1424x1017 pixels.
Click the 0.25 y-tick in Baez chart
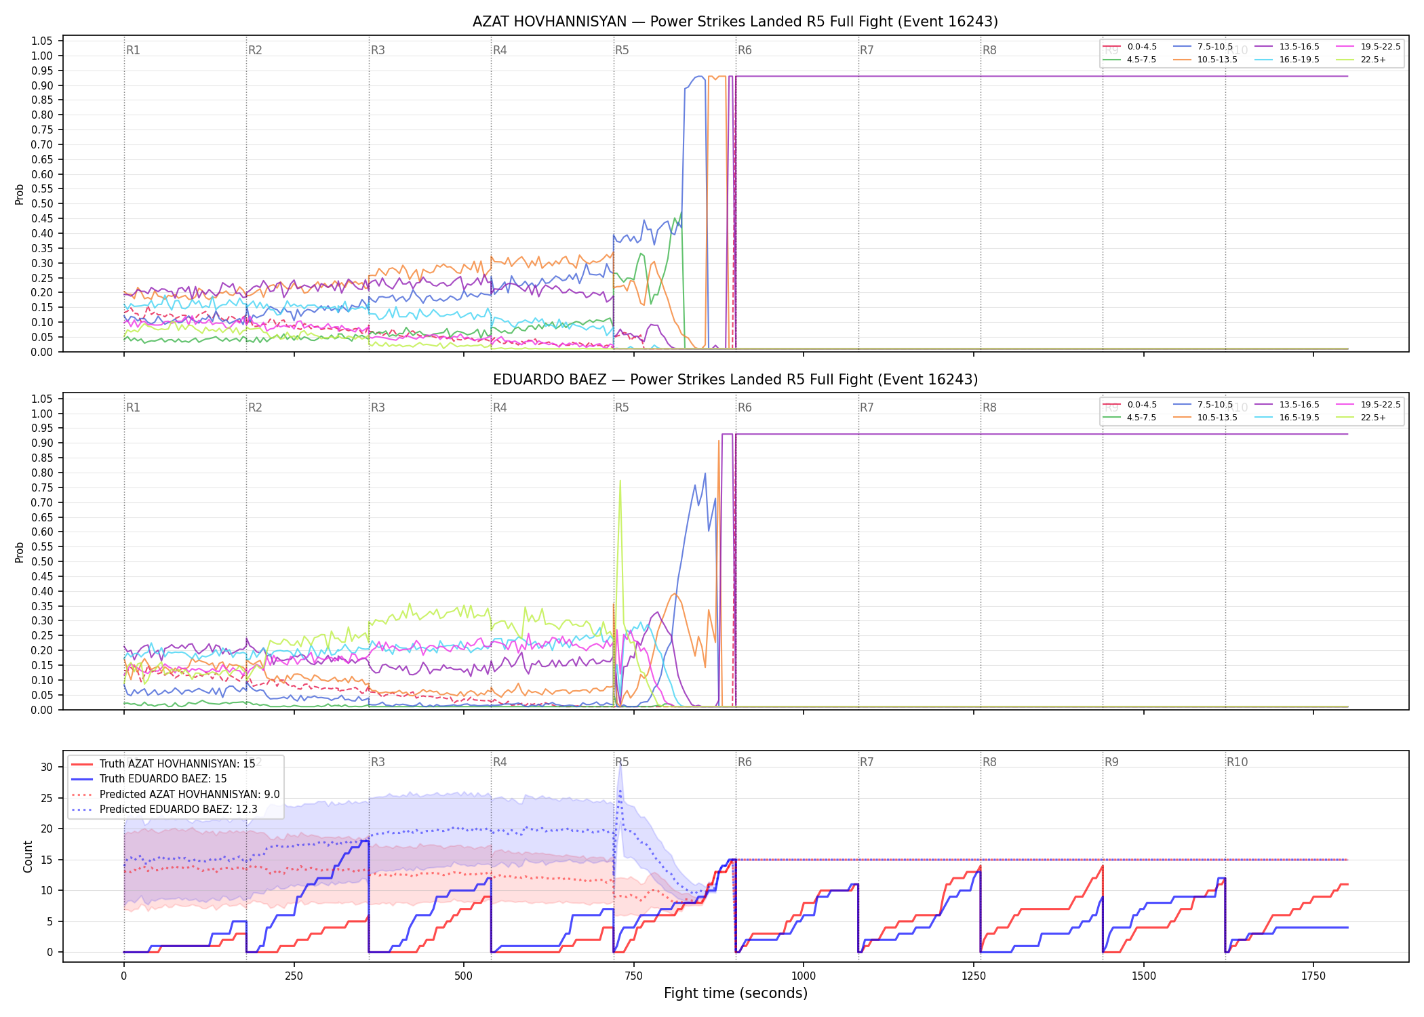pos(42,636)
